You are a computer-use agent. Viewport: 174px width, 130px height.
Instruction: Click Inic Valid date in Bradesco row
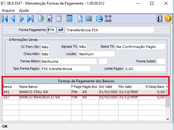[108, 97]
